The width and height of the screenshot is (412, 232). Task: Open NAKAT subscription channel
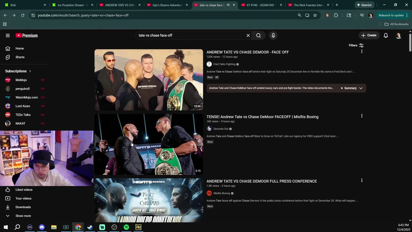pyautogui.click(x=20, y=123)
